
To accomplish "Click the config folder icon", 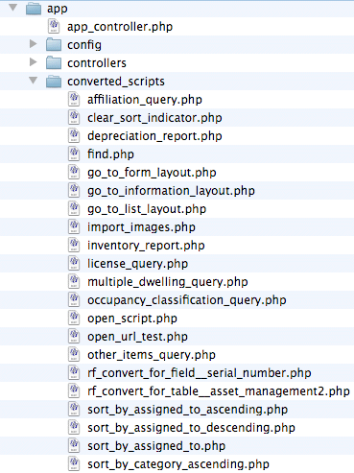I will click(x=54, y=45).
